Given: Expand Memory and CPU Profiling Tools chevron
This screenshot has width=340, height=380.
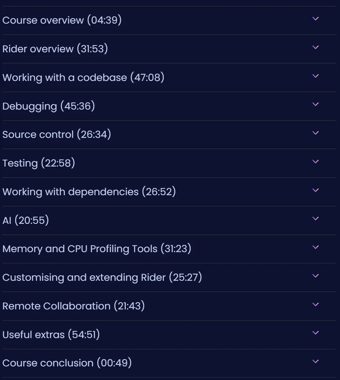Looking at the screenshot, I should [x=315, y=247].
